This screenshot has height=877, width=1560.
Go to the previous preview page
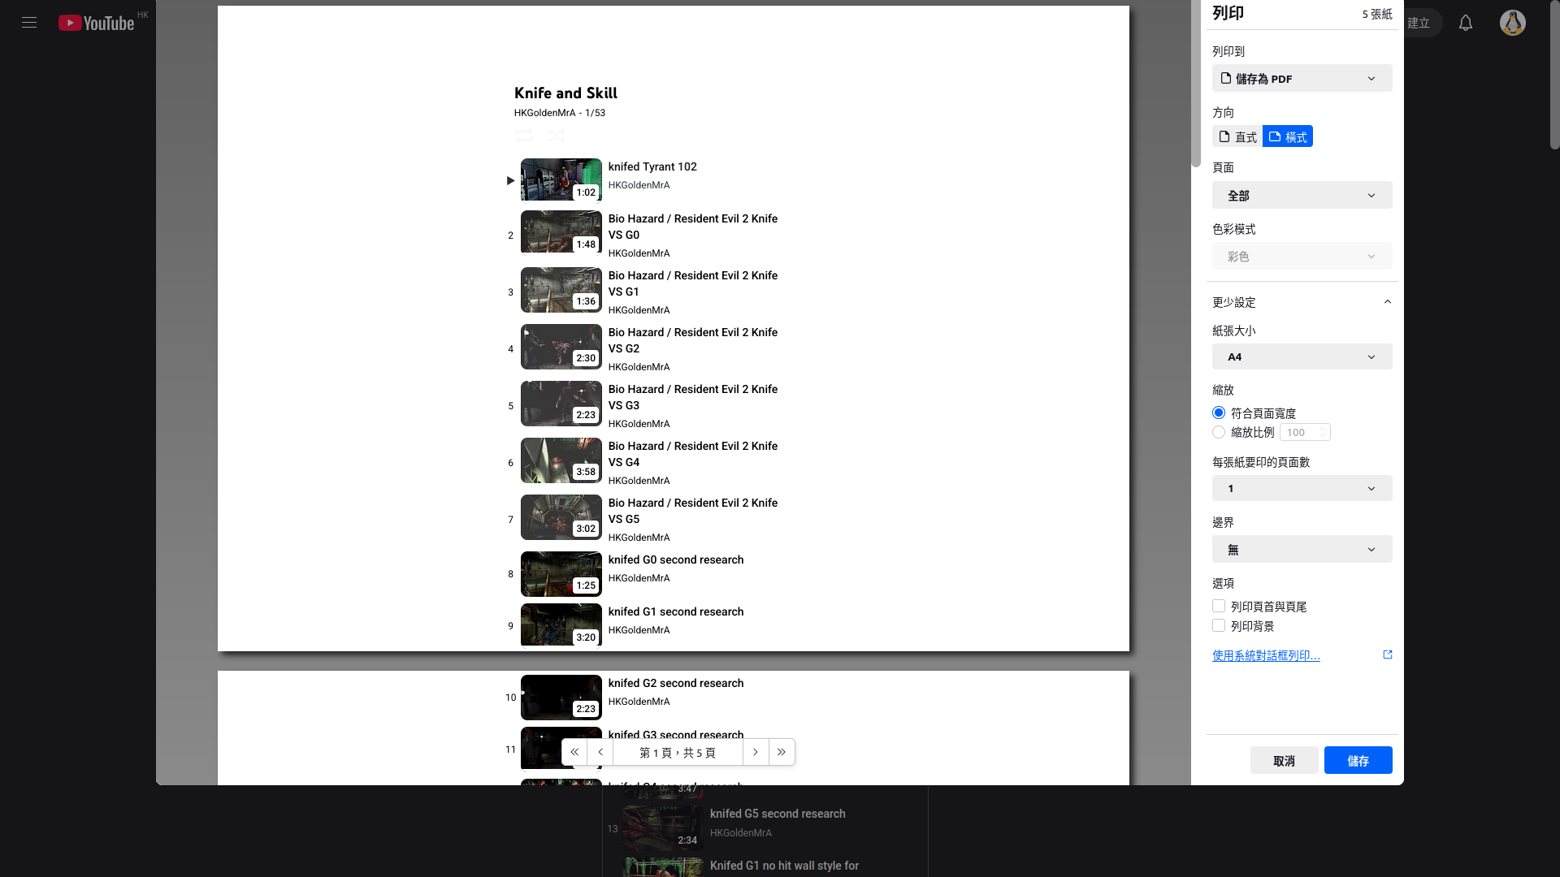[600, 752]
